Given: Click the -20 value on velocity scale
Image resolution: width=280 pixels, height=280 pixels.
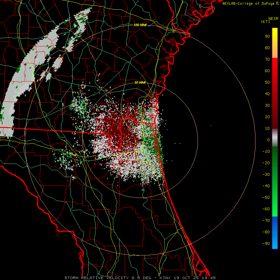Looking at the screenshot, I should coord(266,163).
